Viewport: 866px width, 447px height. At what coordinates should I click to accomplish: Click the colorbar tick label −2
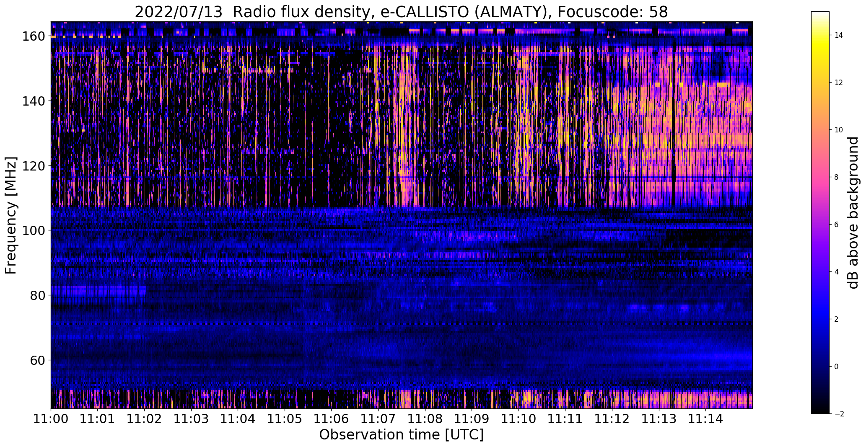(x=839, y=414)
